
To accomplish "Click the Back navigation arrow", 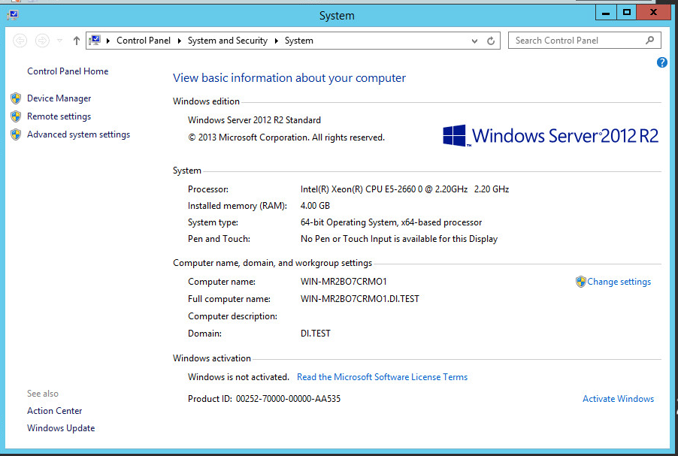I will (x=20, y=41).
